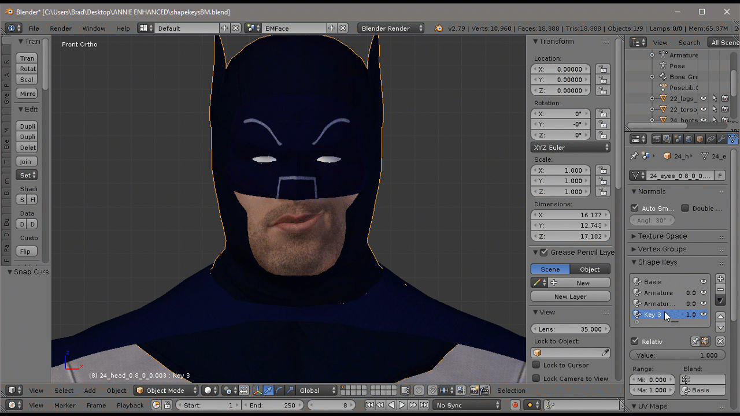Open the Modifiers wrench tab in Properties

(x=721, y=139)
